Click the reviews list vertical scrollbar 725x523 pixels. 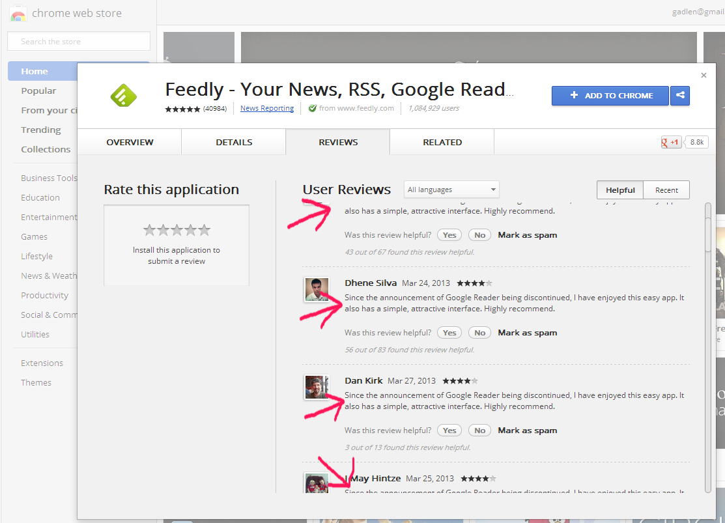(x=707, y=348)
